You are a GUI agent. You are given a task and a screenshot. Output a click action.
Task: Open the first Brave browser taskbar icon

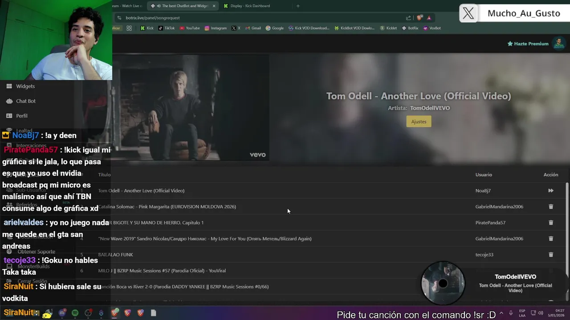[114, 313]
